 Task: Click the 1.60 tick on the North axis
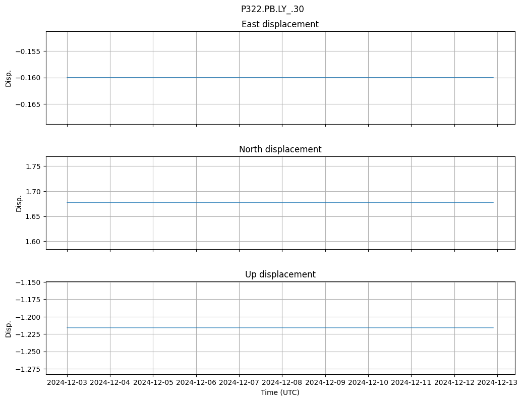pyautogui.click(x=33, y=242)
